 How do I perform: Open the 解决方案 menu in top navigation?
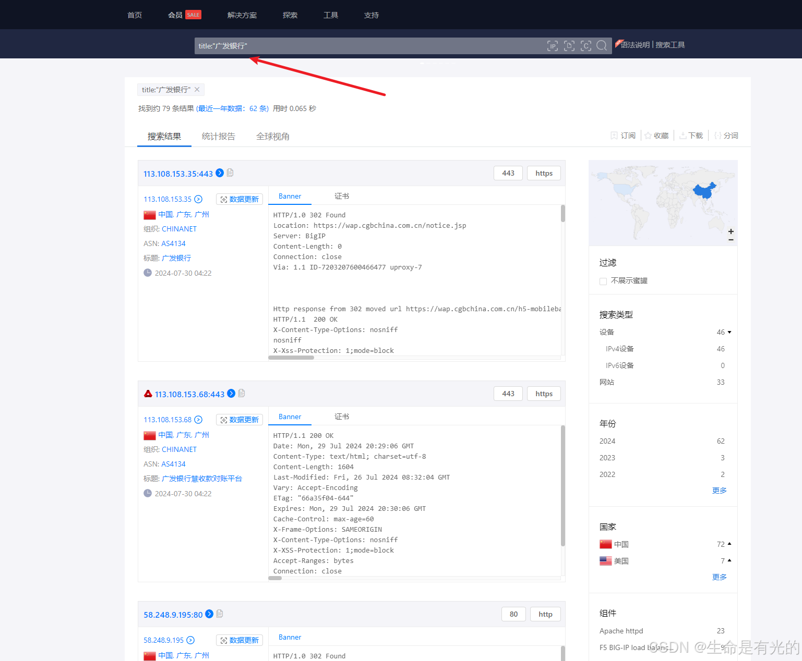coord(242,15)
